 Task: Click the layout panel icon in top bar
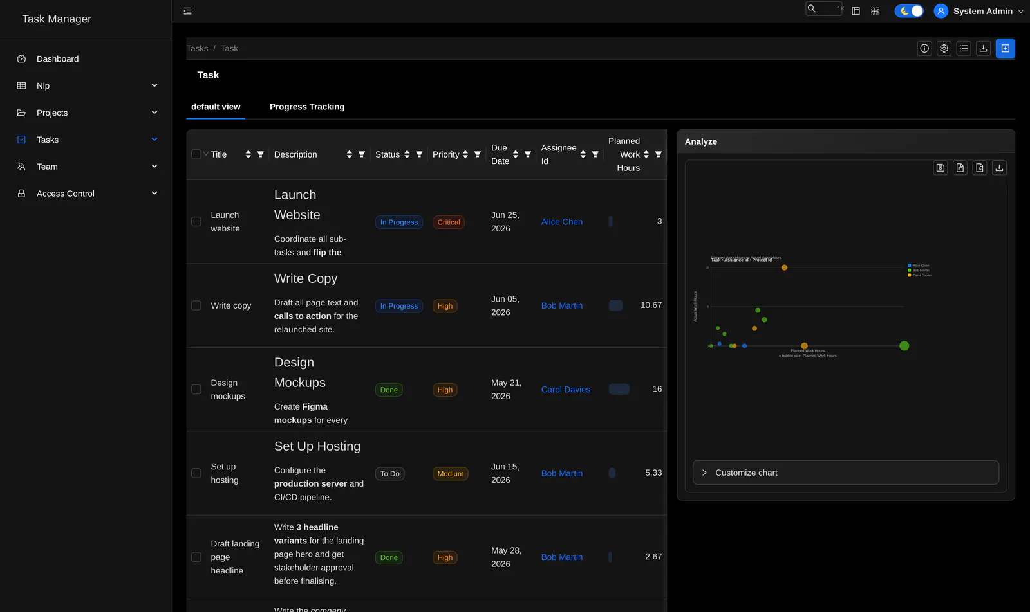pyautogui.click(x=856, y=11)
